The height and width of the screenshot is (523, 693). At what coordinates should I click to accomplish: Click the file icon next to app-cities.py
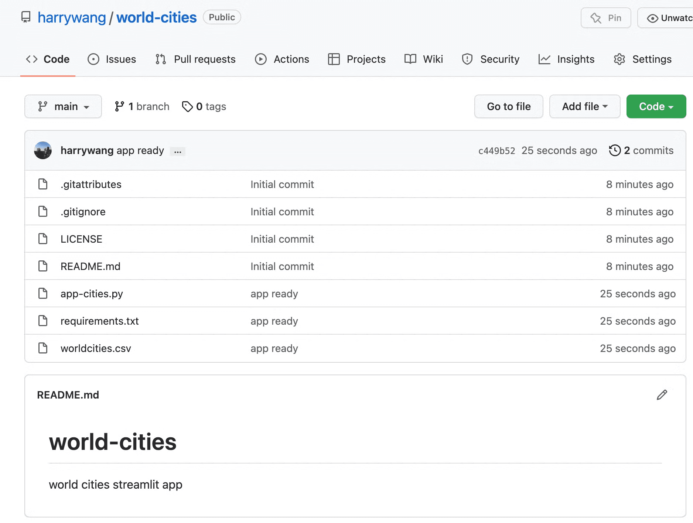(43, 293)
